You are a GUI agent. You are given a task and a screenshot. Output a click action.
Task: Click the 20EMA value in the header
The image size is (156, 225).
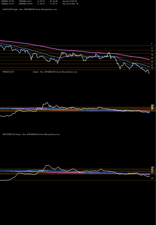(x=7, y=1)
